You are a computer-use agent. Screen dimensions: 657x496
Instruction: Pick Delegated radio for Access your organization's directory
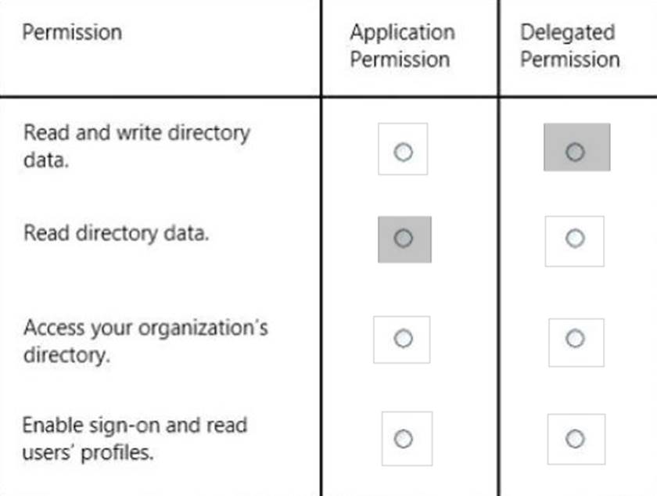click(x=575, y=339)
